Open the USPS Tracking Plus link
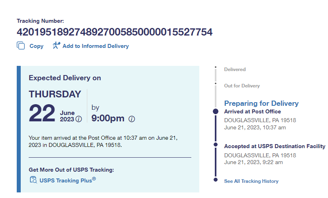This screenshot has height=198, width=328. [x=67, y=180]
